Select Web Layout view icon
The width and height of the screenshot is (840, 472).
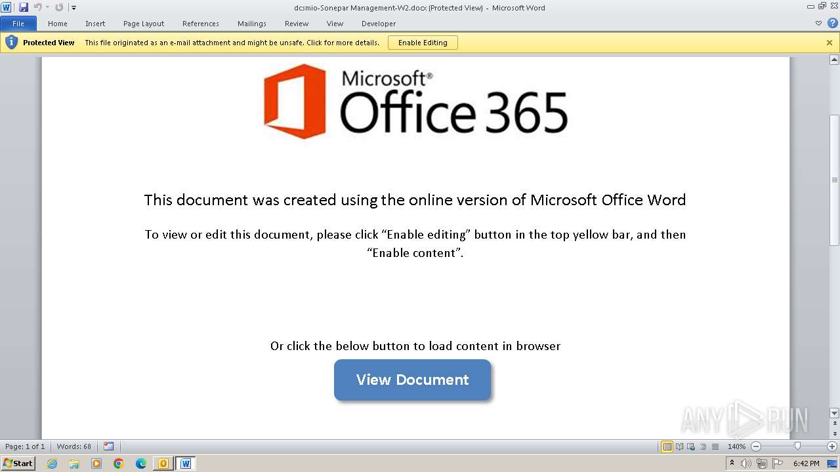point(692,446)
